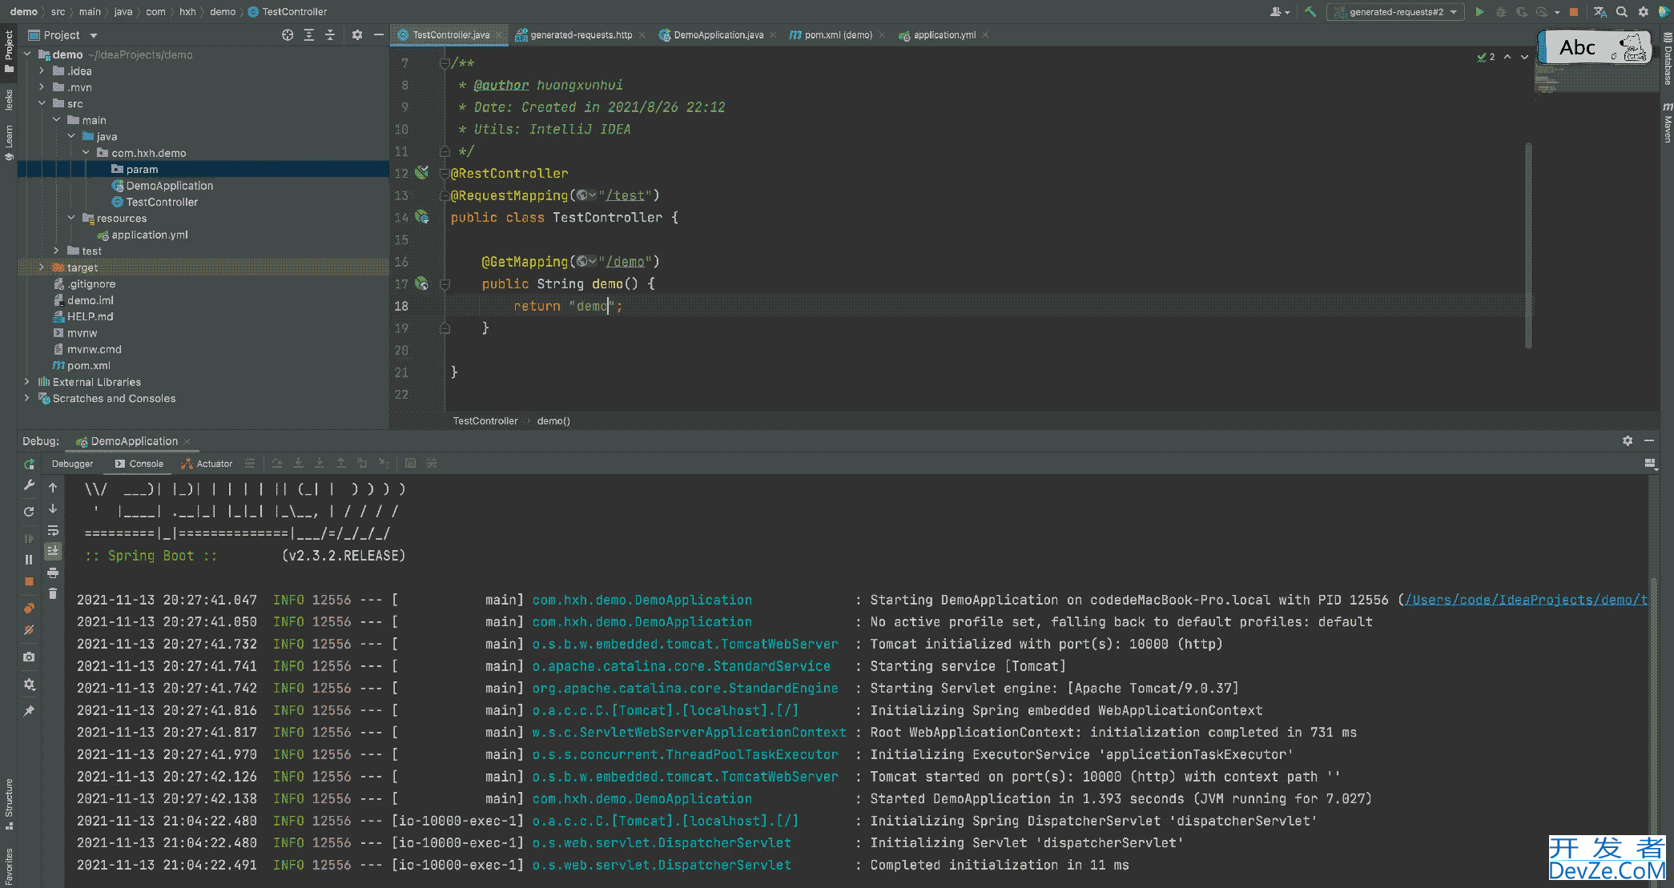Click Collapse All in Project panel header
The width and height of the screenshot is (1674, 888).
330,35
